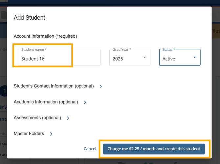The image size is (220, 164).
Task: Click the Account Information (*required) heading
Action: coord(45,36)
